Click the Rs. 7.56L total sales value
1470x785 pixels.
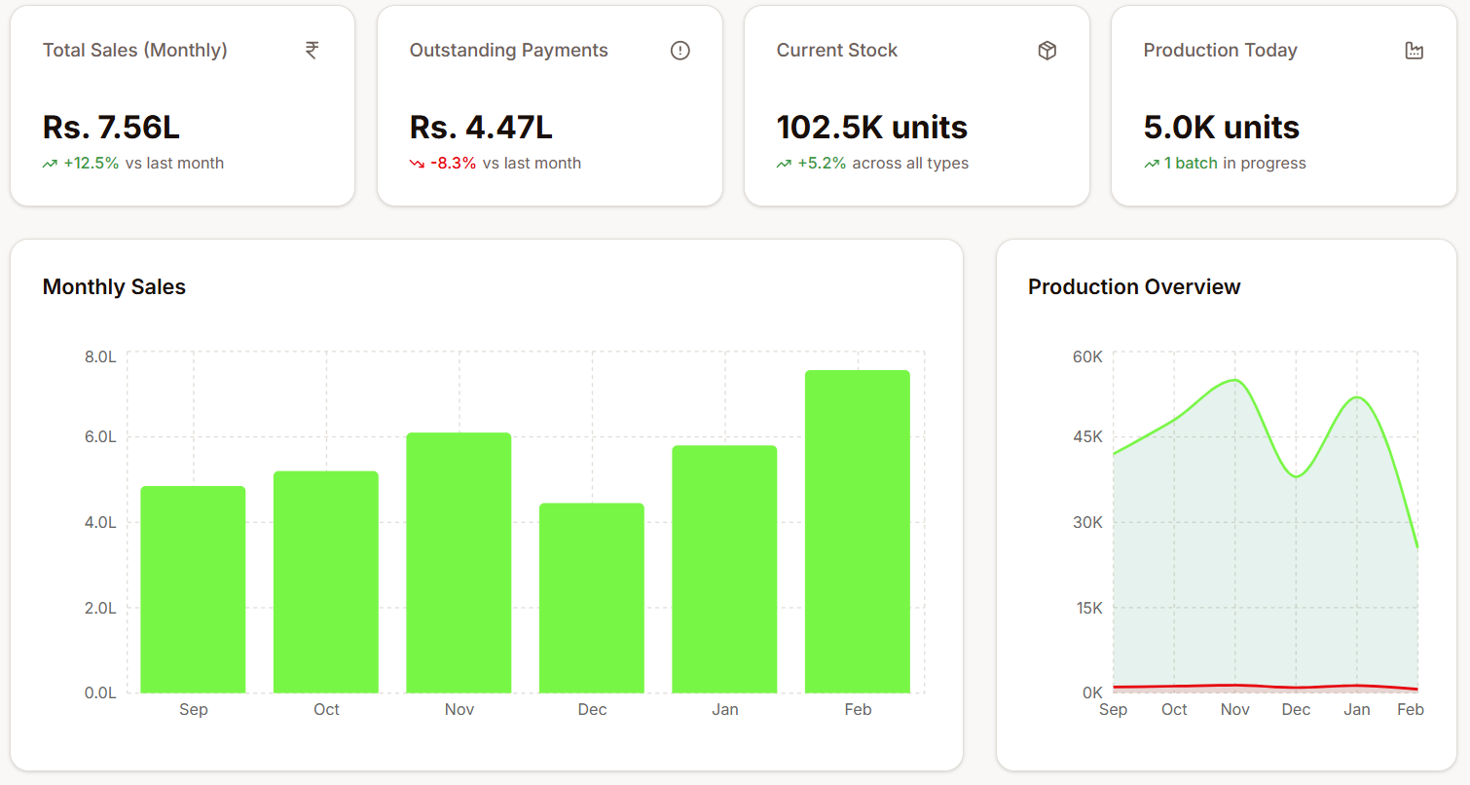[111, 128]
